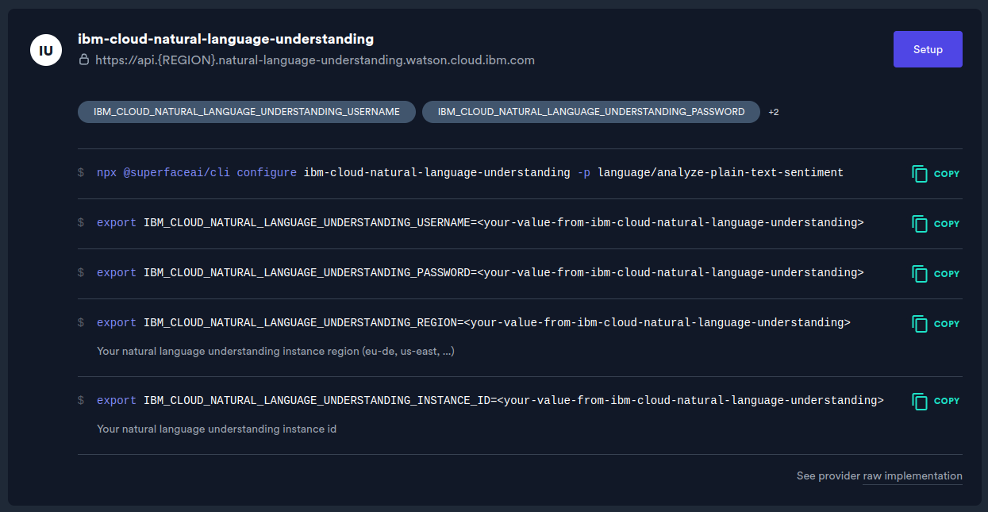Expand the +2 hidden environment variables
Screen dimensions: 988x512
(x=774, y=112)
